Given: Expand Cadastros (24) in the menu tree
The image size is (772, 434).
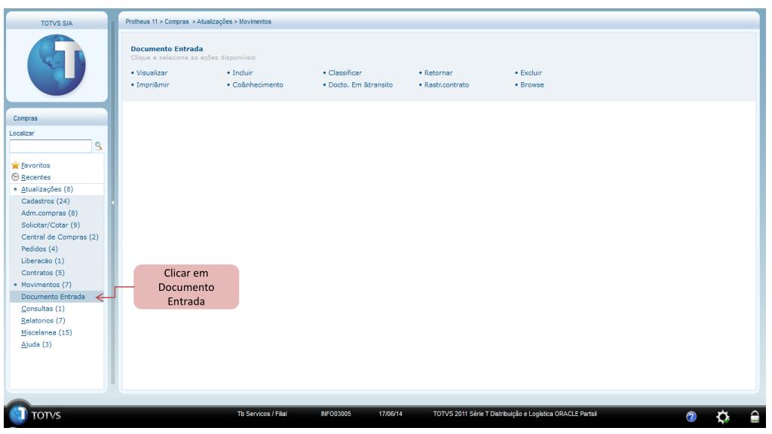Looking at the screenshot, I should [x=45, y=200].
